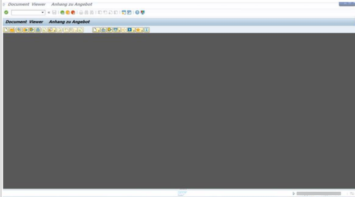Click the binoculars Search icon in yellow toolbar
This screenshot has height=197, width=355.
click(38, 30)
